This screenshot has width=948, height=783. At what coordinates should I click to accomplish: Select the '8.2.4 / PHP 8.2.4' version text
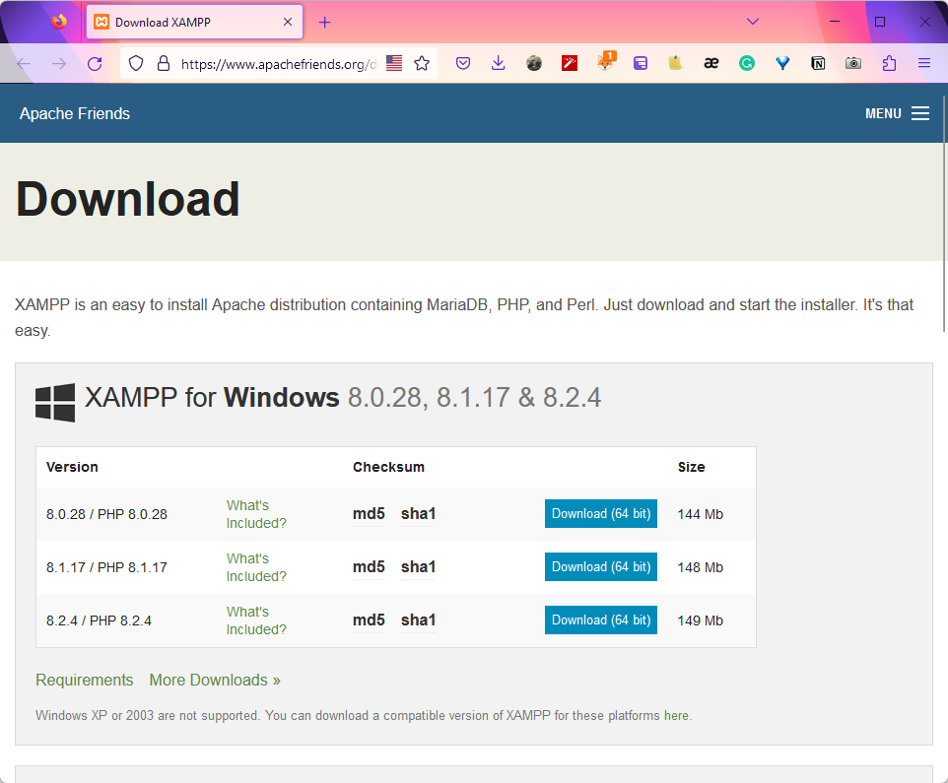coord(100,620)
